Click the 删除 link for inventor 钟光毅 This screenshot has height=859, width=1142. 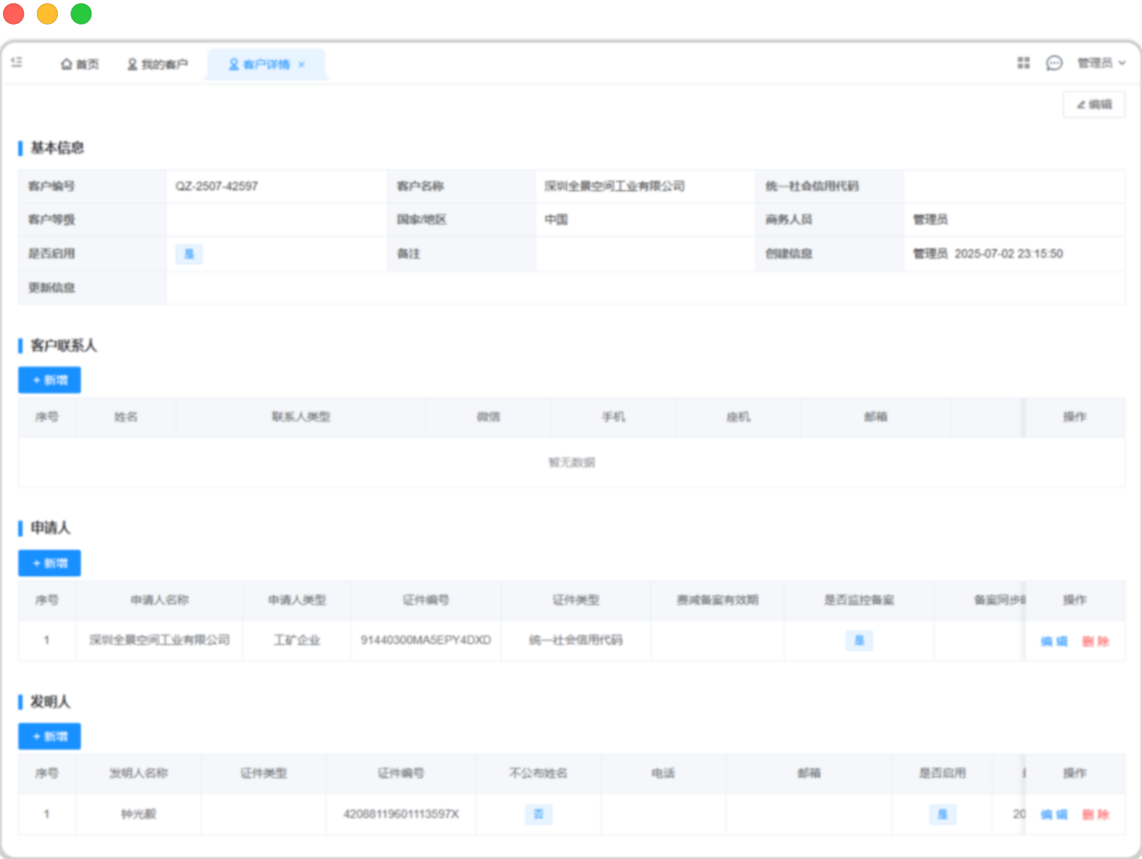coord(1095,814)
